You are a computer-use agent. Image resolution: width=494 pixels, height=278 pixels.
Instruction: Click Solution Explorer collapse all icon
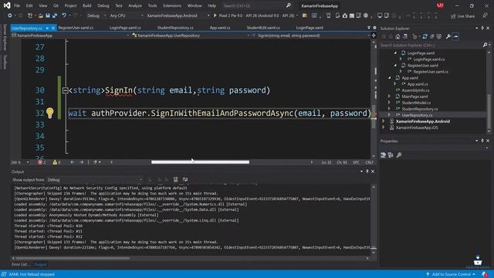point(432,36)
